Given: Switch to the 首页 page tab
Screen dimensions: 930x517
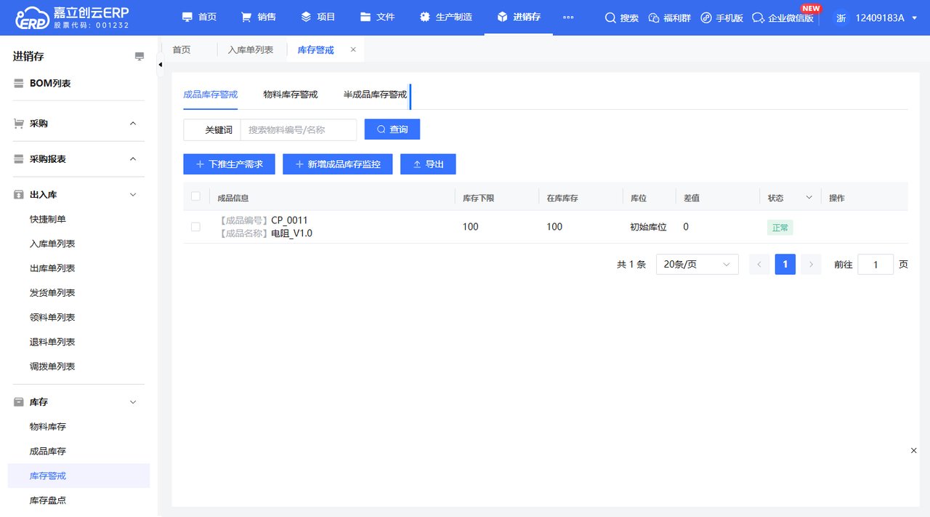Looking at the screenshot, I should (182, 49).
